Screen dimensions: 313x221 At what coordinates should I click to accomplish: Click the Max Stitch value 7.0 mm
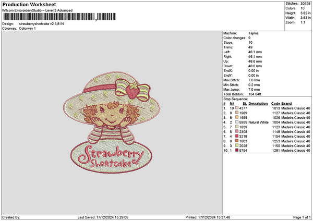(x=254, y=80)
